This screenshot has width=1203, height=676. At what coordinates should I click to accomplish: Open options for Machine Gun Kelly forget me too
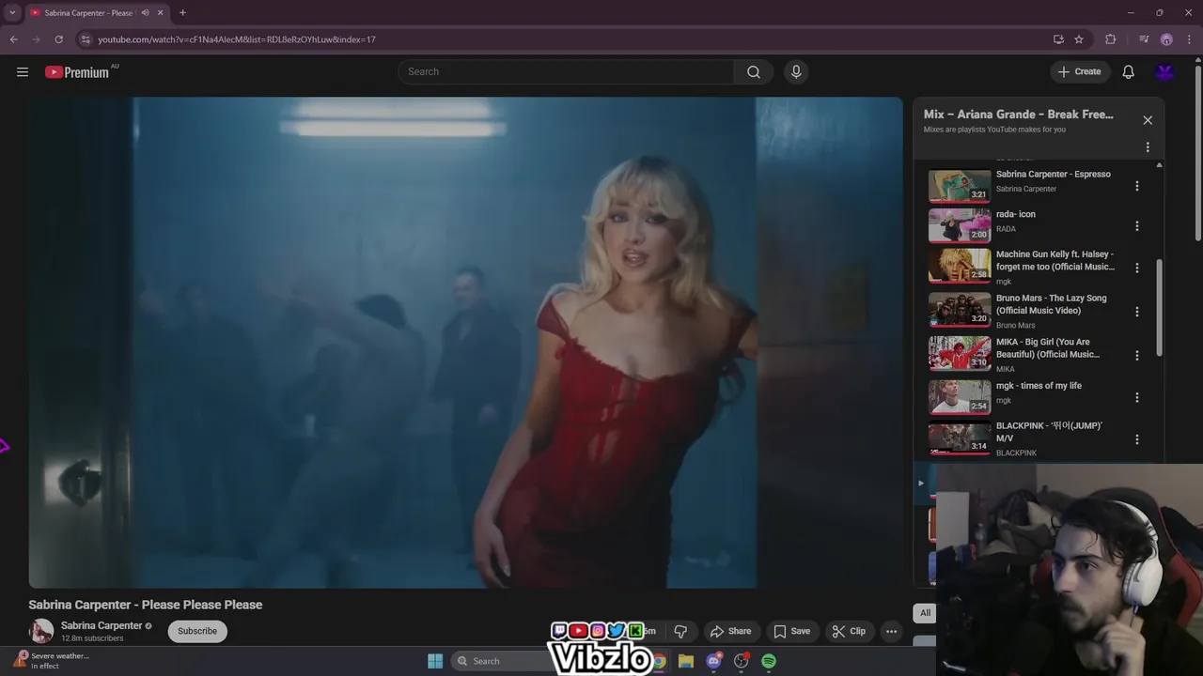click(x=1136, y=268)
